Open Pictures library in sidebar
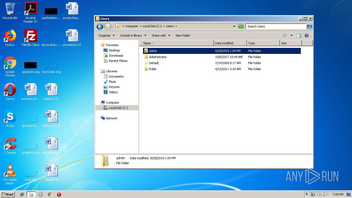Screen dimensions: 352x198 [114, 87]
